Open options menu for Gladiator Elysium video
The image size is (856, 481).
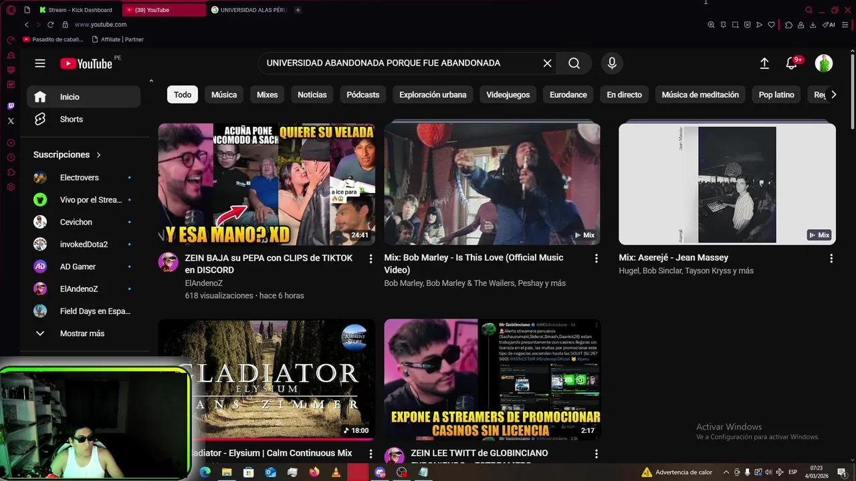[370, 454]
